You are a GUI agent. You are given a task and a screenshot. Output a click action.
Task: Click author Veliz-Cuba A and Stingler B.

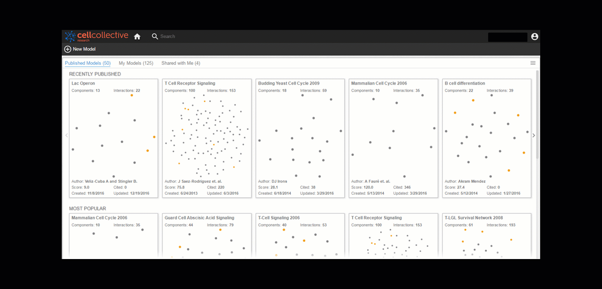111,182
